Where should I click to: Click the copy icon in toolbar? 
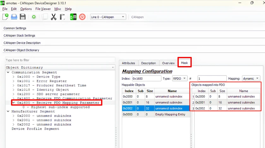point(45,17)
